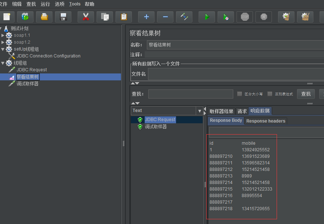
Task: Enable the 正则表达式 regex checkbox
Action: pyautogui.click(x=270, y=94)
